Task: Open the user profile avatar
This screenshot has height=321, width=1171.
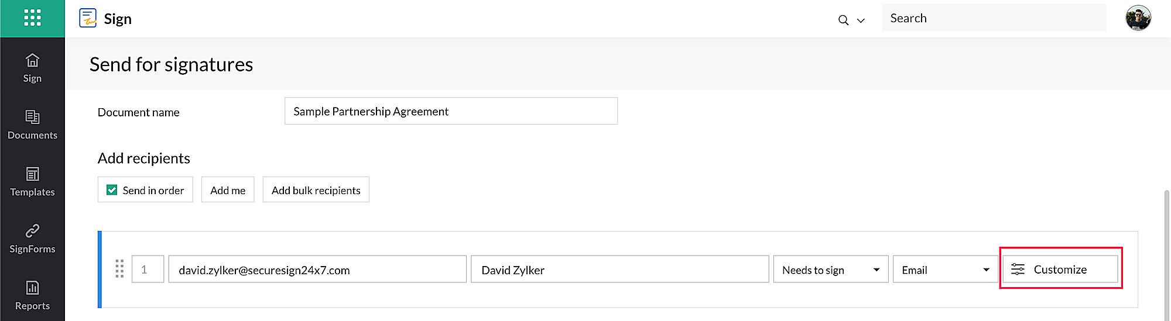Action: 1138,18
